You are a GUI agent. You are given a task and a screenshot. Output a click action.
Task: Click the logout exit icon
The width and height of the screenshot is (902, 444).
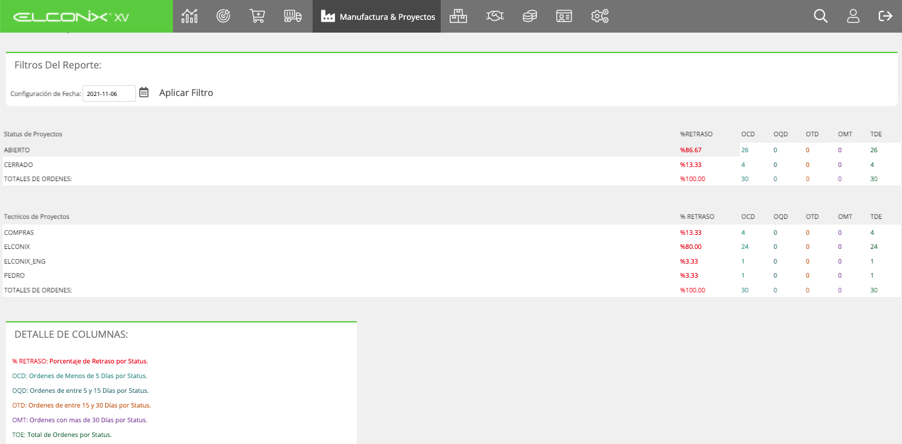click(x=885, y=16)
